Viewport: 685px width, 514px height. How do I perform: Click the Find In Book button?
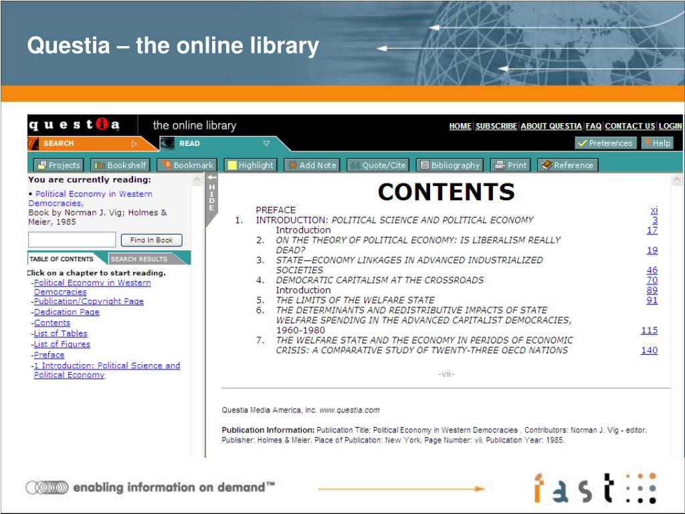click(151, 240)
